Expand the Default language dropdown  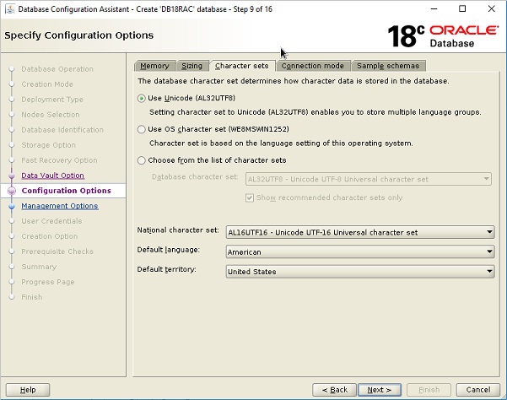point(360,252)
